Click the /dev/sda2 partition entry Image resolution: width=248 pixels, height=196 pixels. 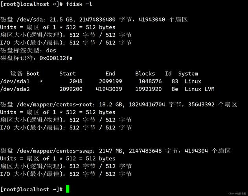[x=15, y=89]
